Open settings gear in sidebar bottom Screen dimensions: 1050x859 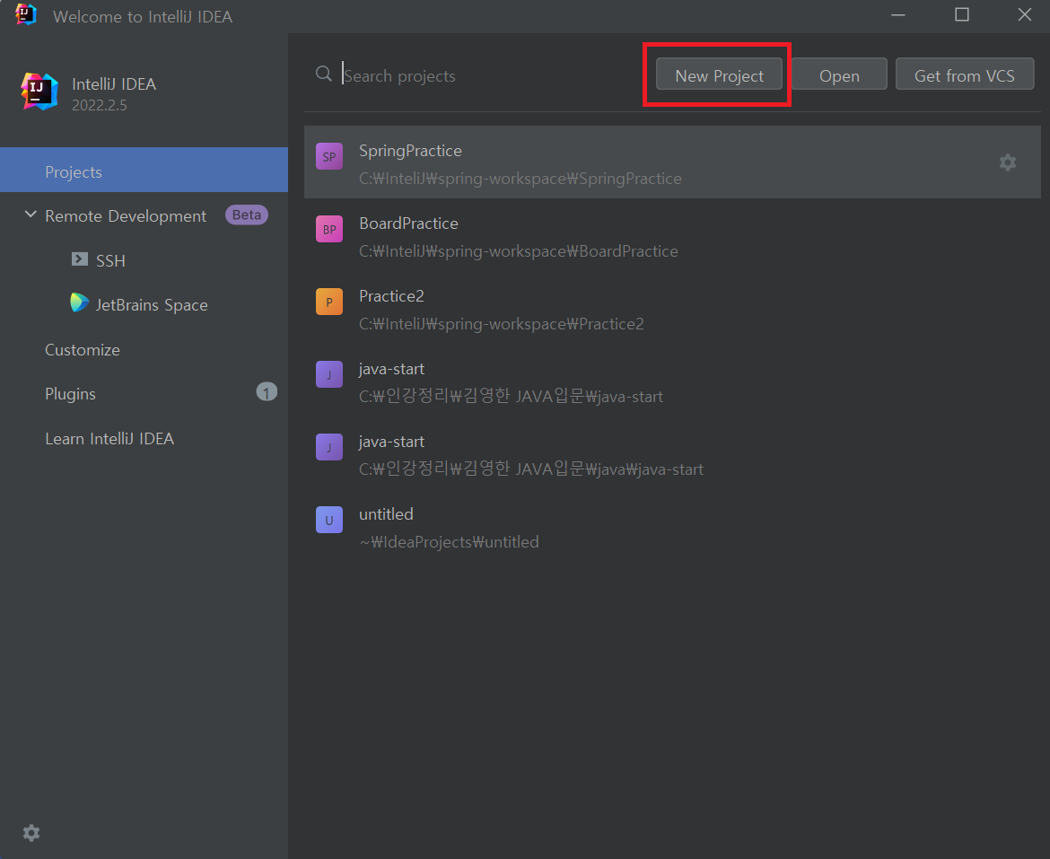(x=31, y=833)
